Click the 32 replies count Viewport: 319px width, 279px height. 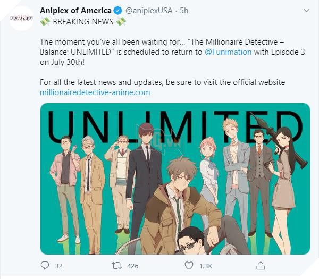(x=59, y=266)
